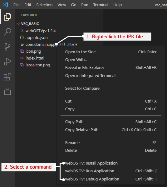Choose webOS TV: Run Application
Image resolution: width=167 pixels, height=187 pixels.
tap(111, 171)
